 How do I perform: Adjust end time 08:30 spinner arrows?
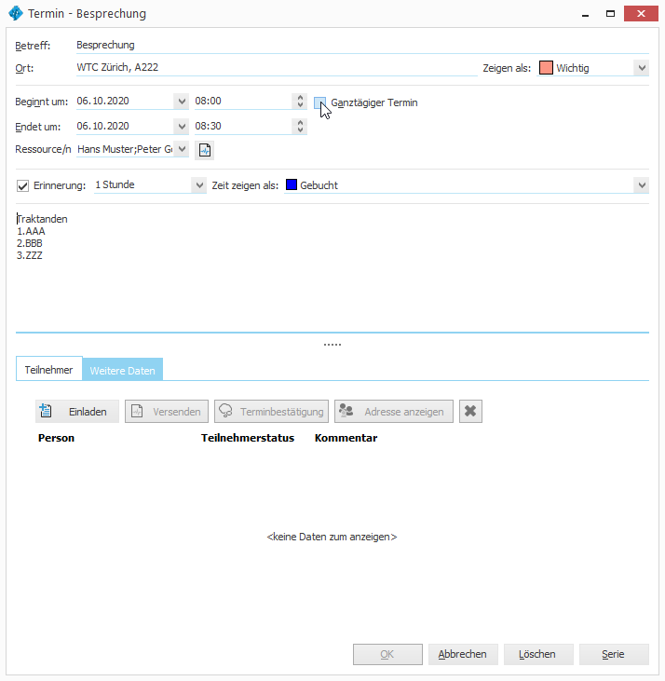click(x=300, y=127)
